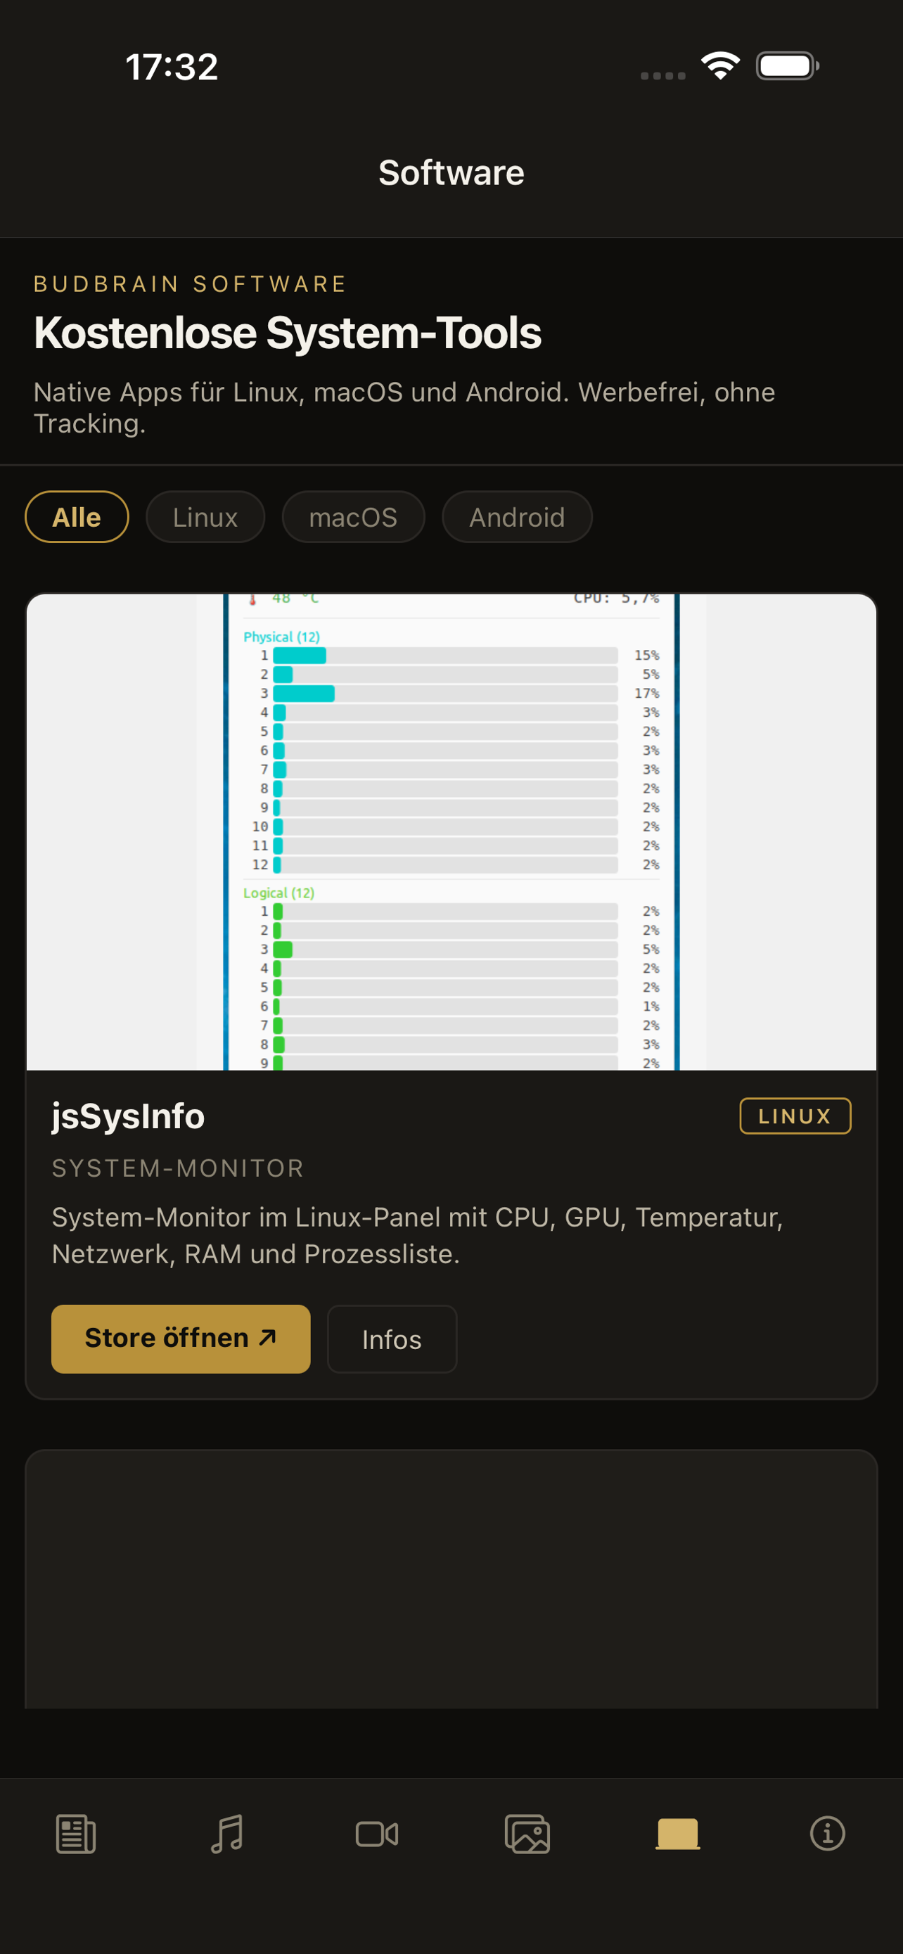Filter apps by Android
Image resolution: width=903 pixels, height=1954 pixels.
pyautogui.click(x=516, y=516)
